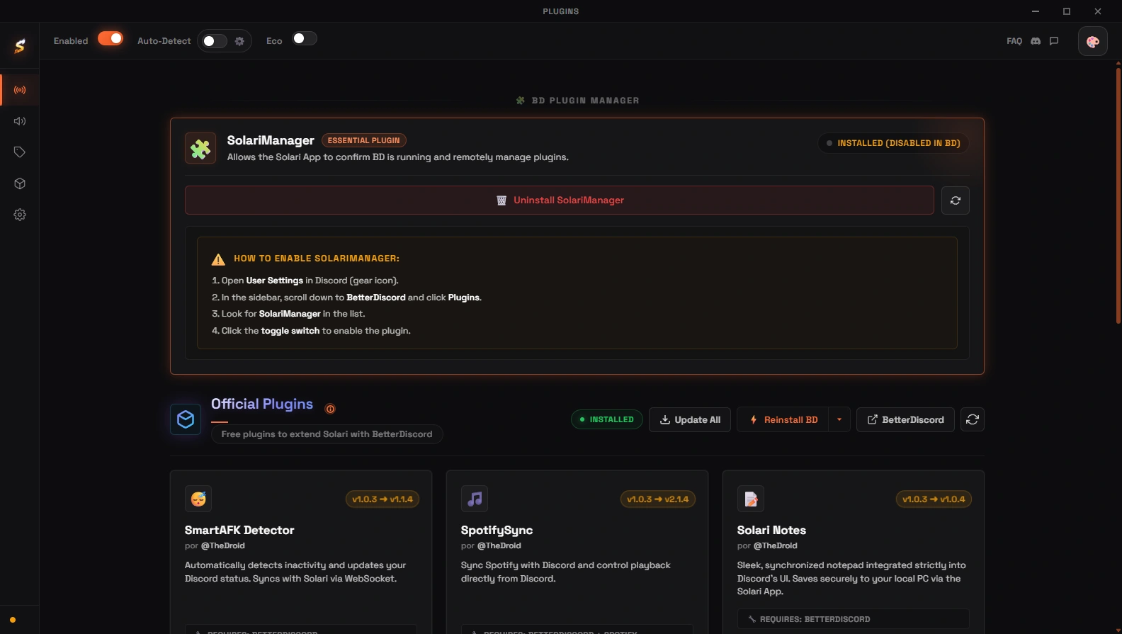Open the feedback chat bubble icon
Viewport: 1122px width, 634px height.
coord(1054,41)
